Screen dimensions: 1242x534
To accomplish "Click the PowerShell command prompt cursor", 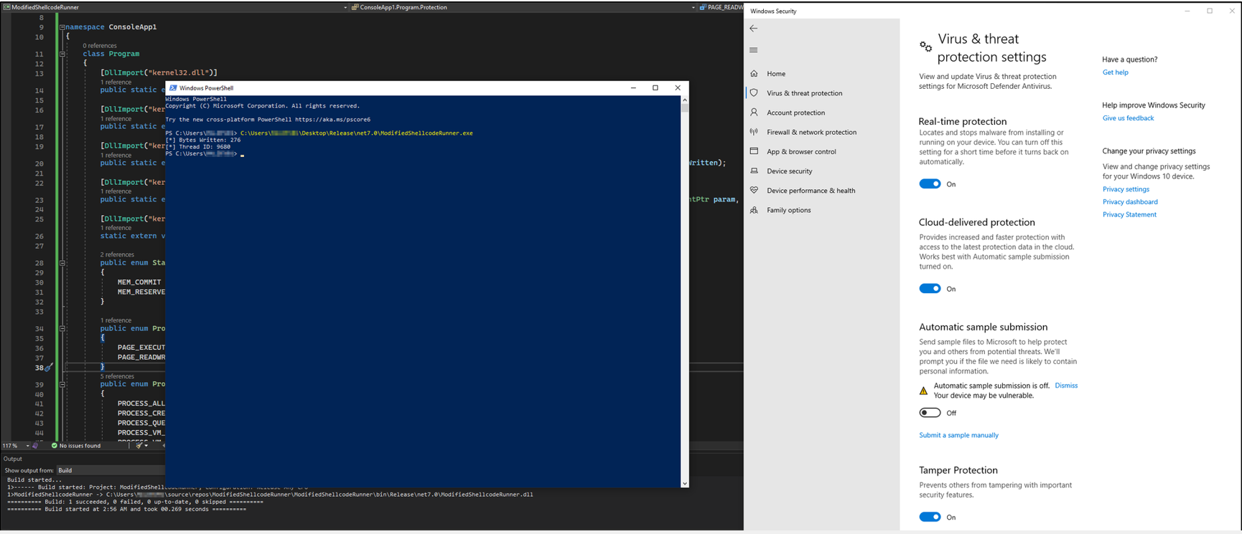I will point(243,155).
